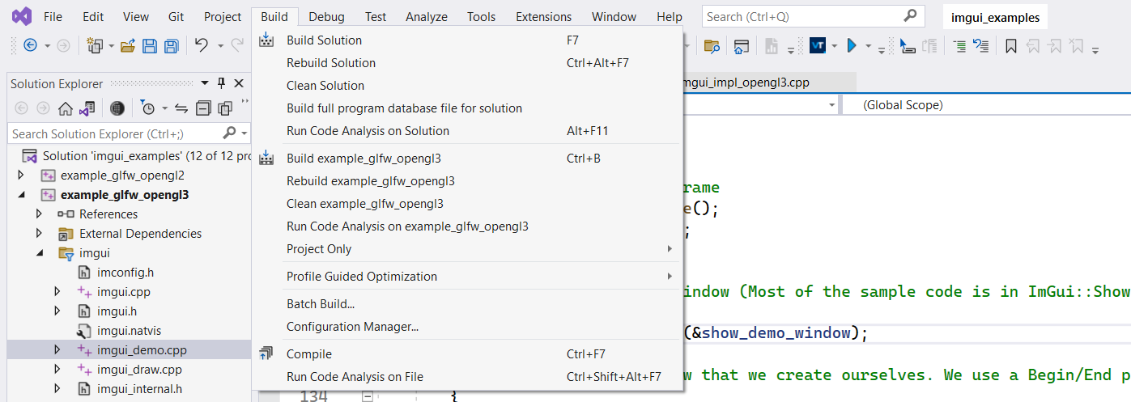Click the VT extension toolbar icon
Image resolution: width=1131 pixels, height=402 pixels.
click(x=818, y=46)
